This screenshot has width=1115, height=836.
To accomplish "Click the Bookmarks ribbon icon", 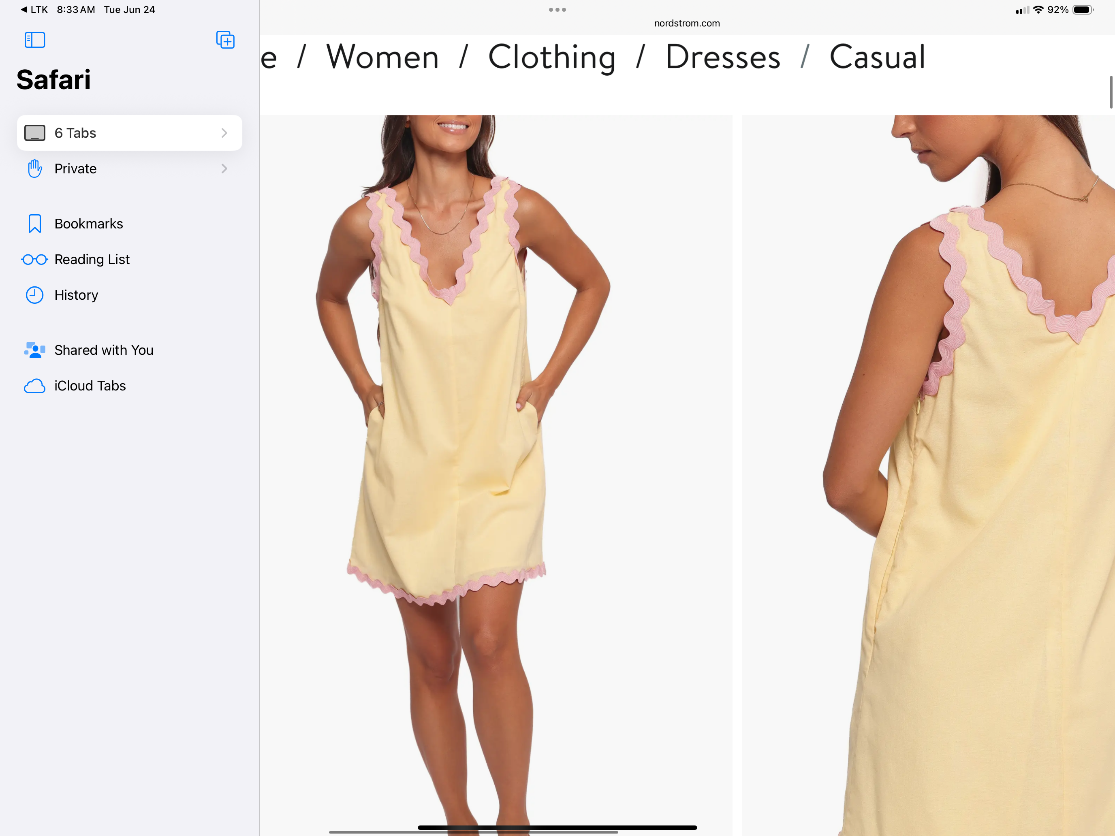I will click(35, 224).
